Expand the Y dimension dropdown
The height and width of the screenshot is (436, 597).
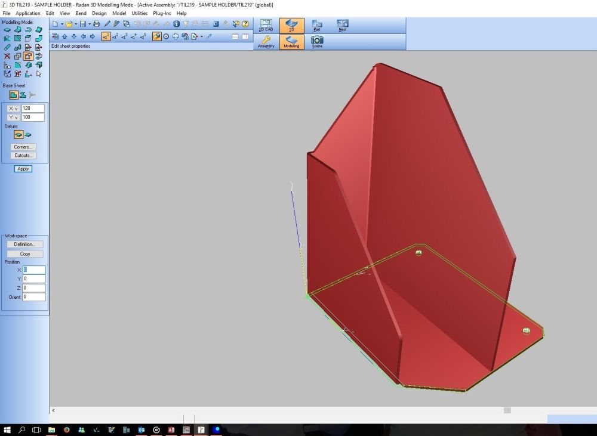[14, 117]
